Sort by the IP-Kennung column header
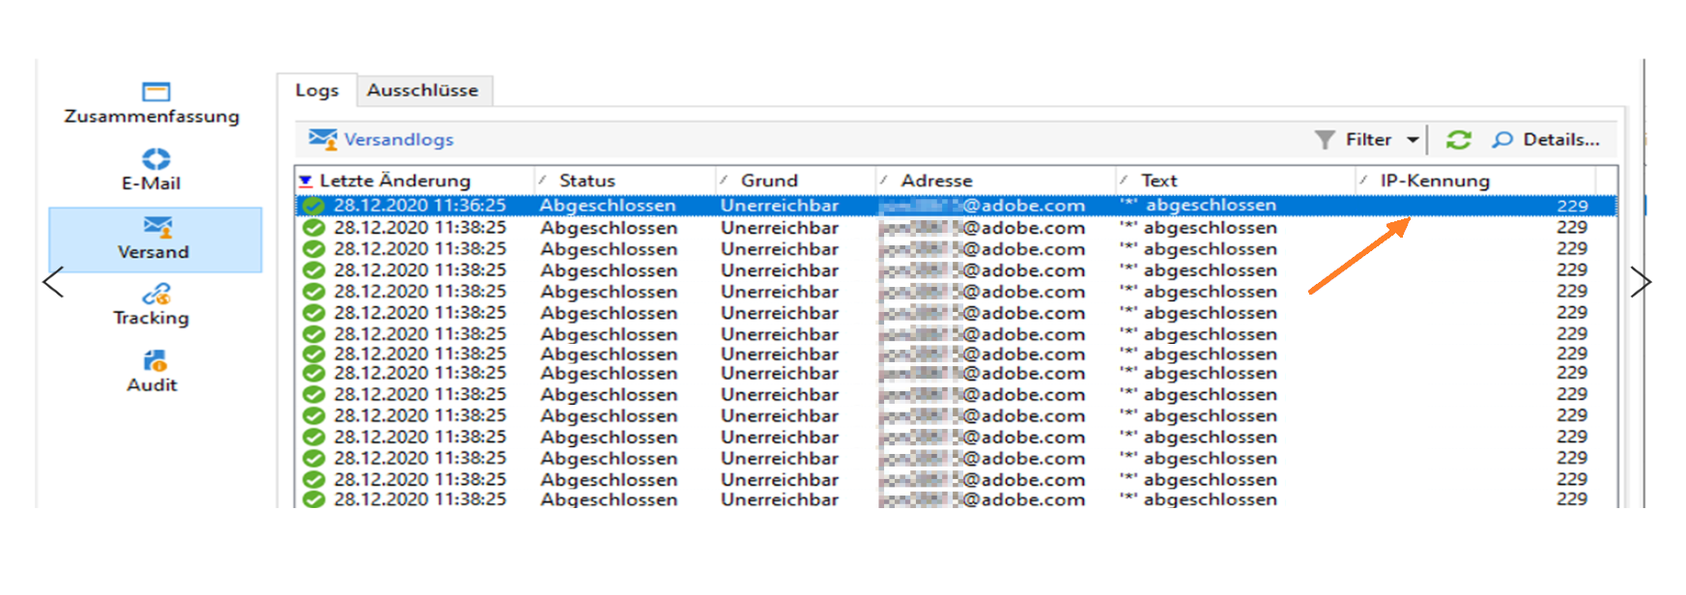 point(1475,181)
